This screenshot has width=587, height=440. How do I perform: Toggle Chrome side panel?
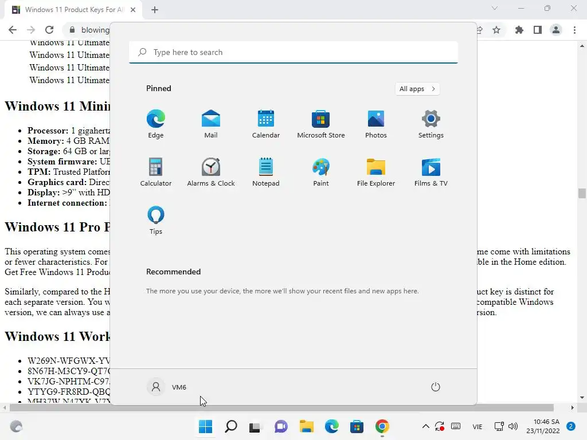(x=538, y=30)
